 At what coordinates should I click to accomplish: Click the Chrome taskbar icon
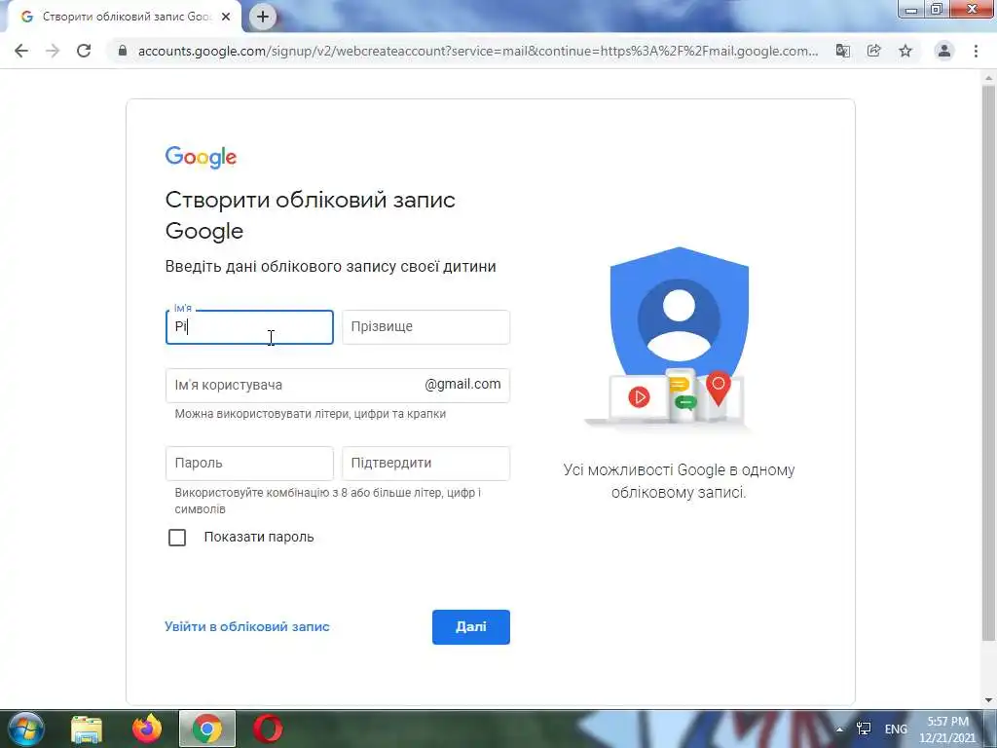pos(207,729)
